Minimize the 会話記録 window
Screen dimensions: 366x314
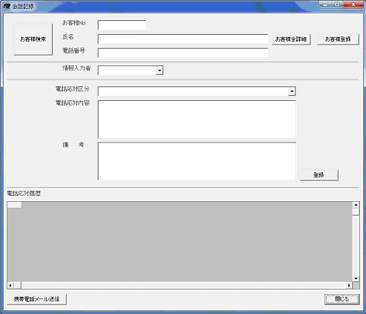(x=325, y=4)
